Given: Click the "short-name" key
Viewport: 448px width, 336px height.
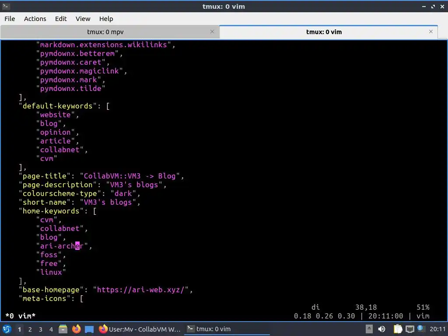Looking at the screenshot, I should (x=45, y=202).
